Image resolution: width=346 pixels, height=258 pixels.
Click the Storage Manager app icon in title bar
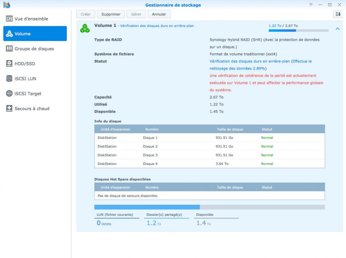[x=7, y=5]
